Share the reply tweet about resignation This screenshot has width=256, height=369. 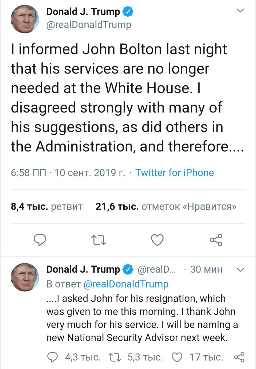click(239, 357)
